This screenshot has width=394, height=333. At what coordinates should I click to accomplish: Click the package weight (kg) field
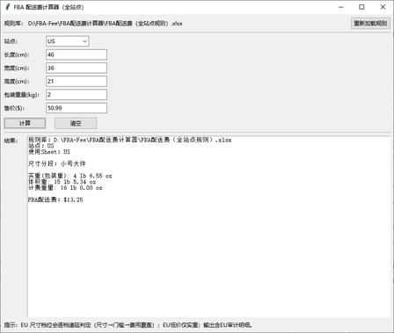77,95
